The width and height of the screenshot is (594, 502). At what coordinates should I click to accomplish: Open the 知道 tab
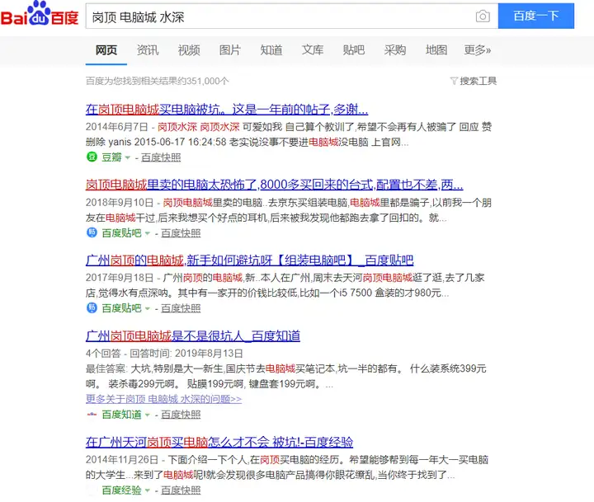[271, 50]
